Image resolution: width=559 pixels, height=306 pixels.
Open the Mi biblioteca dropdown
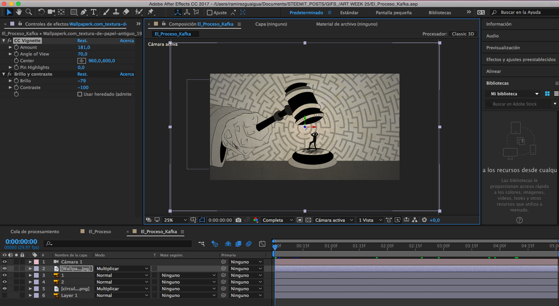click(x=513, y=94)
